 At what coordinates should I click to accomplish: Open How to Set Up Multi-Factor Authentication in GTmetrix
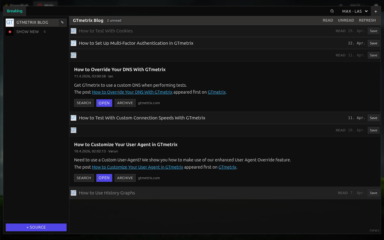pos(136,43)
